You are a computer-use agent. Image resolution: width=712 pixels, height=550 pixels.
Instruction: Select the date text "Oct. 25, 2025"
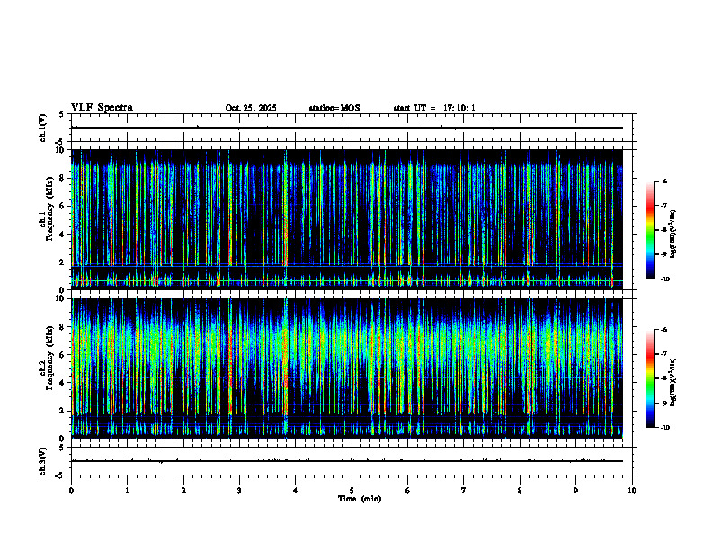point(251,108)
